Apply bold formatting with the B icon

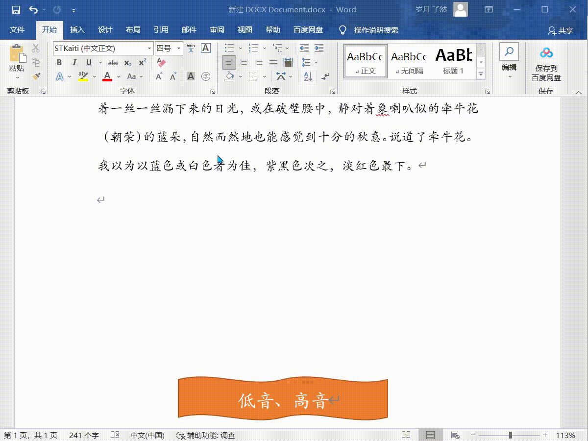click(59, 62)
